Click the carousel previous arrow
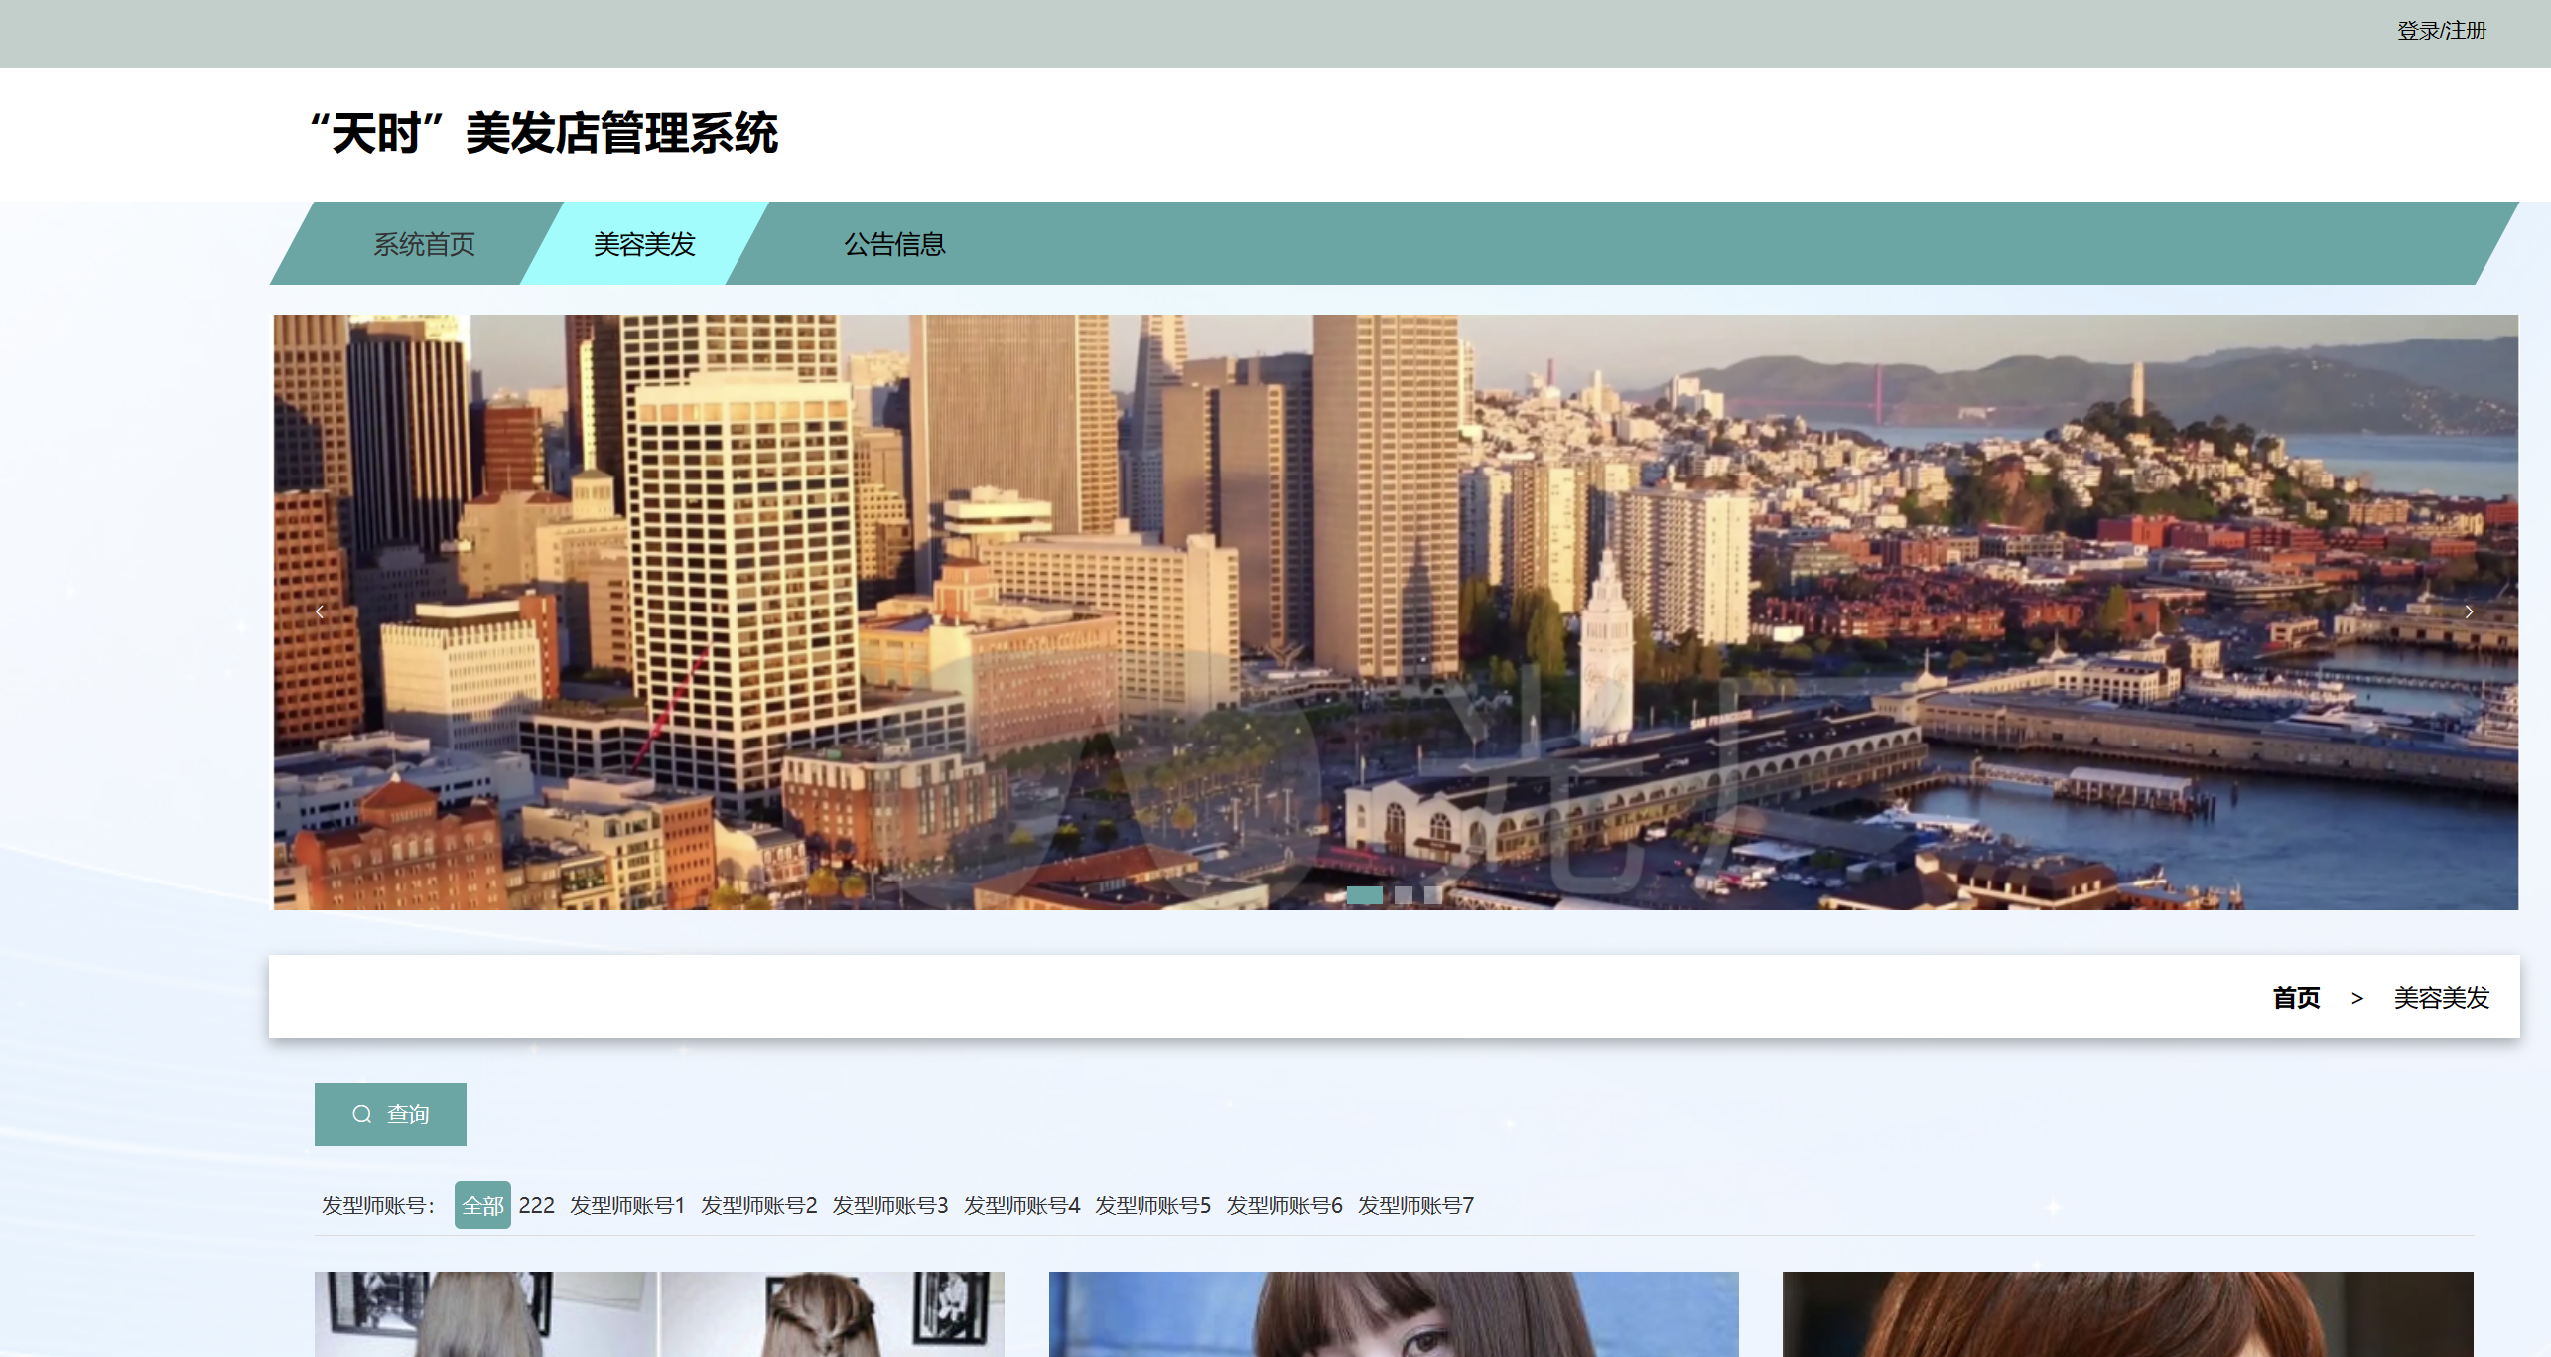 click(x=320, y=611)
